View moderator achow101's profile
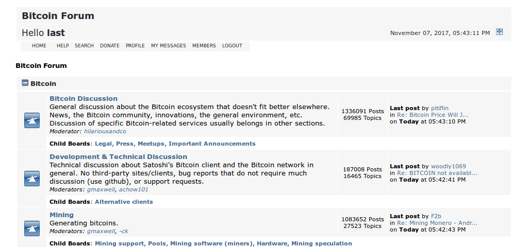The image size is (528, 247). tap(135, 189)
